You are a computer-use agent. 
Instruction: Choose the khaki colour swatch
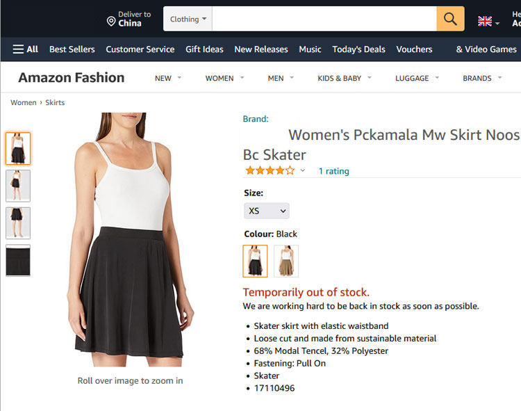tap(286, 261)
